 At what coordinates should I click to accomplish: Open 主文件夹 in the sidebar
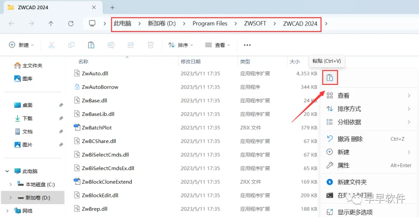[x=28, y=65]
